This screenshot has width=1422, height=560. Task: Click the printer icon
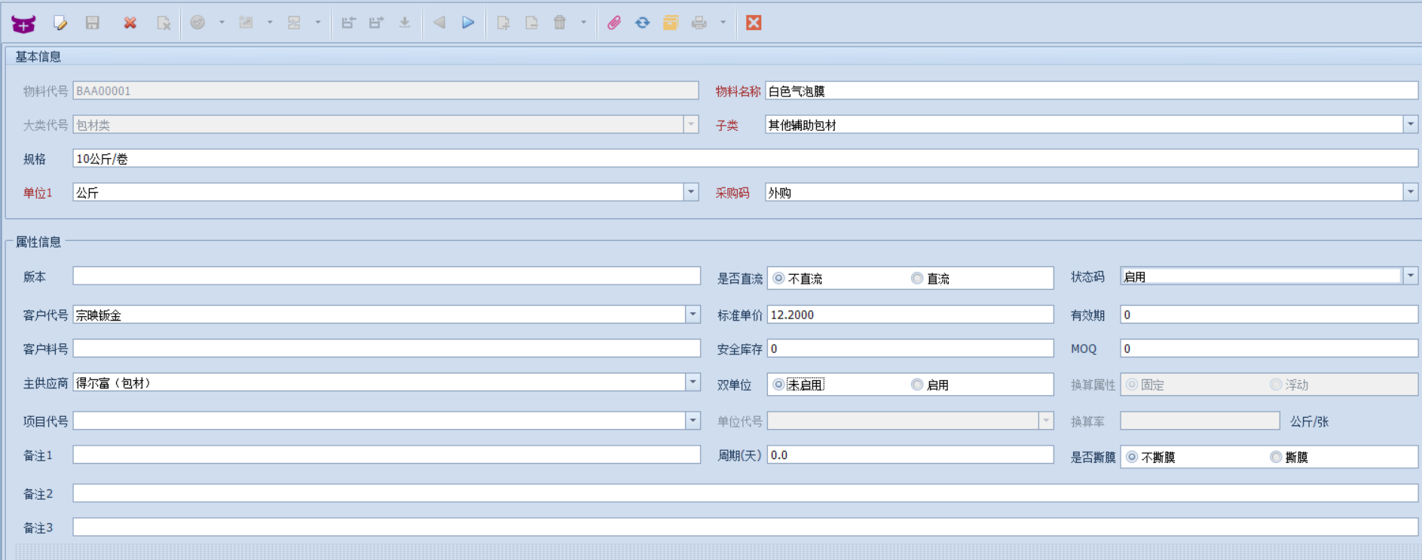click(x=699, y=23)
